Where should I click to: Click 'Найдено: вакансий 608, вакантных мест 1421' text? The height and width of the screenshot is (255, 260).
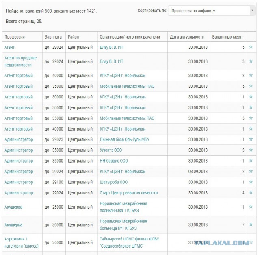click(52, 11)
